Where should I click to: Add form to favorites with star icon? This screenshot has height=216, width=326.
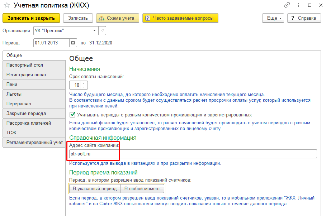pos(6,5)
